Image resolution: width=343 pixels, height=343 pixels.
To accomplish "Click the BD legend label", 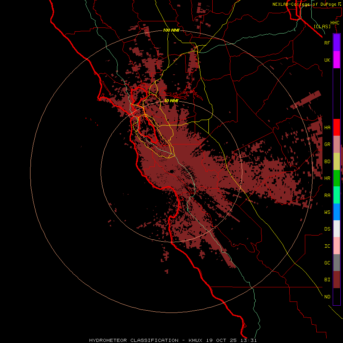I will point(327,162).
